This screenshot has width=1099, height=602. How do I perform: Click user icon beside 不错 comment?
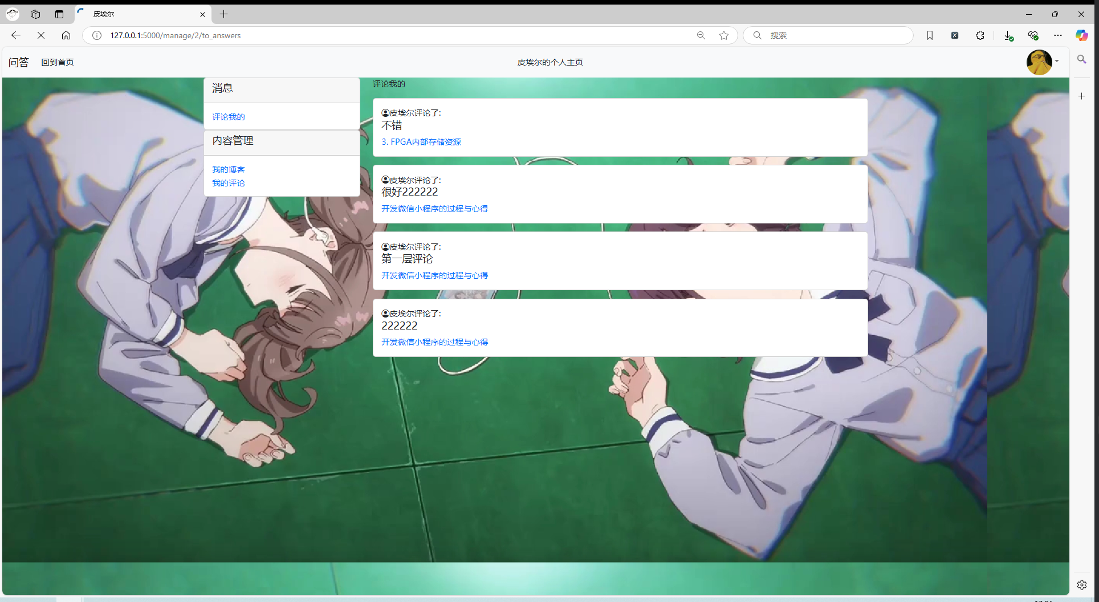pos(385,113)
